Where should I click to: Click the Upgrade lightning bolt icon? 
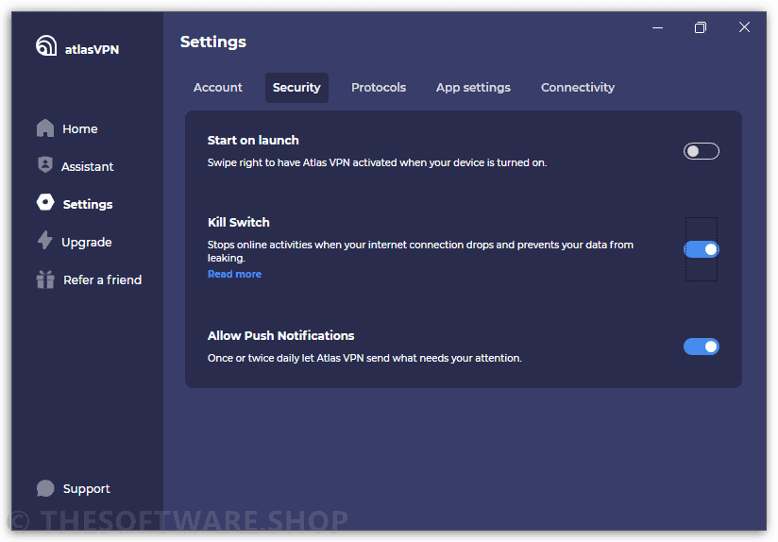coord(44,240)
